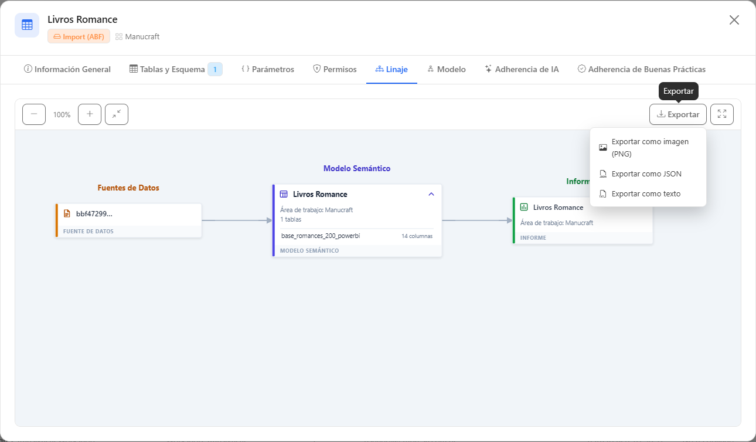Click the Livros Romance report node title
The width and height of the screenshot is (756, 442).
coord(558,207)
